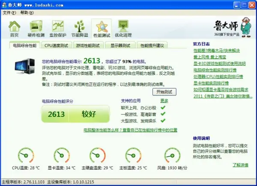This screenshot has height=186, width=257.
Task: Click the 了解详情 link
Action: tap(240, 165)
